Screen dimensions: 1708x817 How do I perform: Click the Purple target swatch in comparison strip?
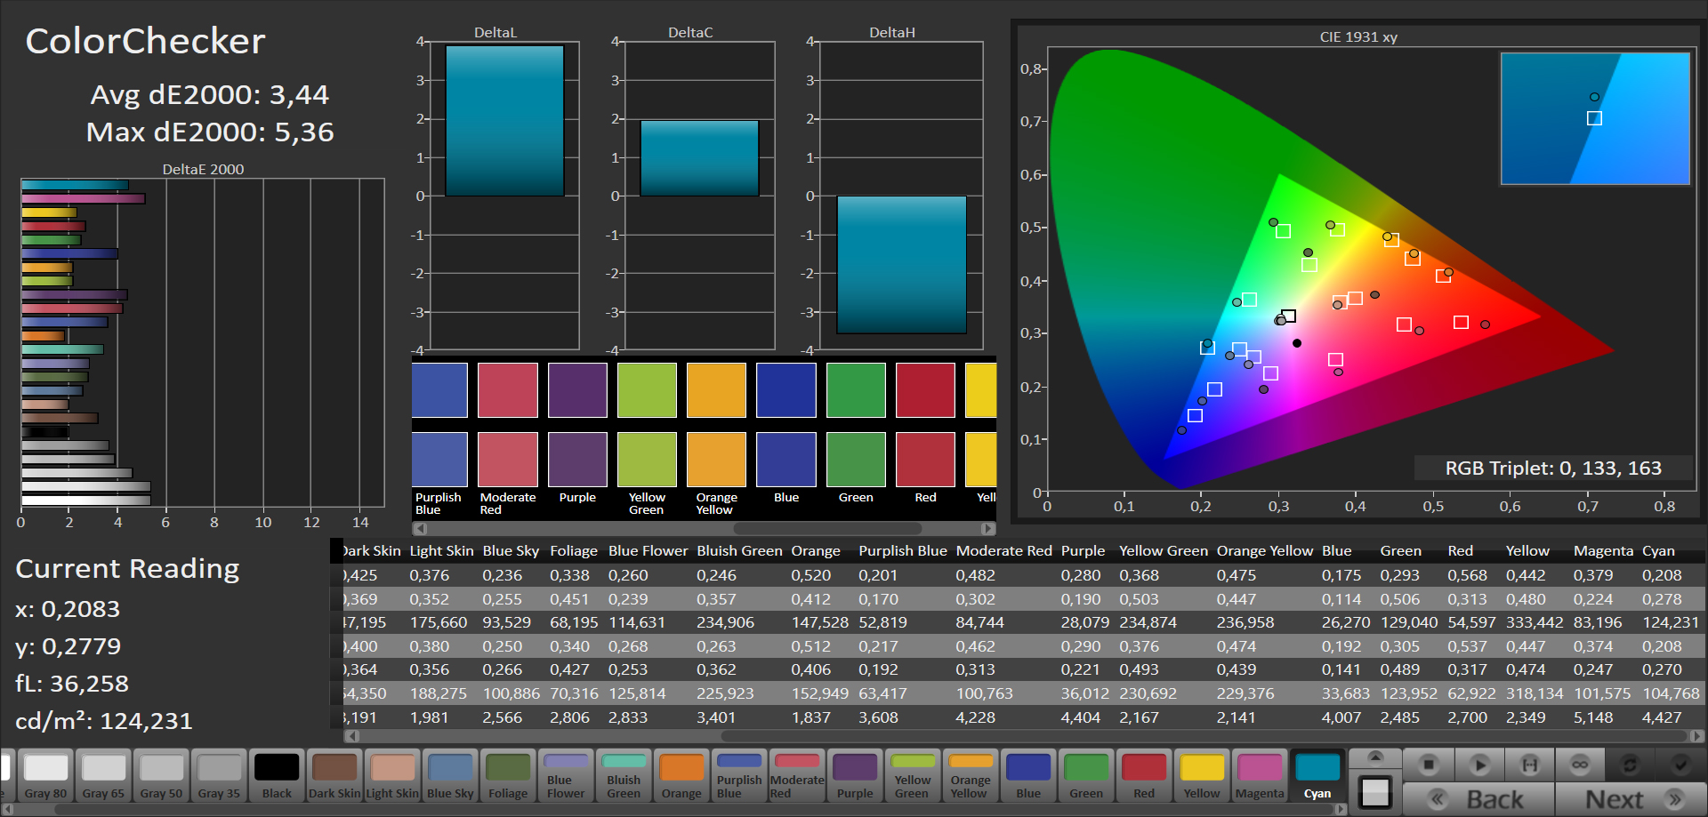(x=577, y=390)
